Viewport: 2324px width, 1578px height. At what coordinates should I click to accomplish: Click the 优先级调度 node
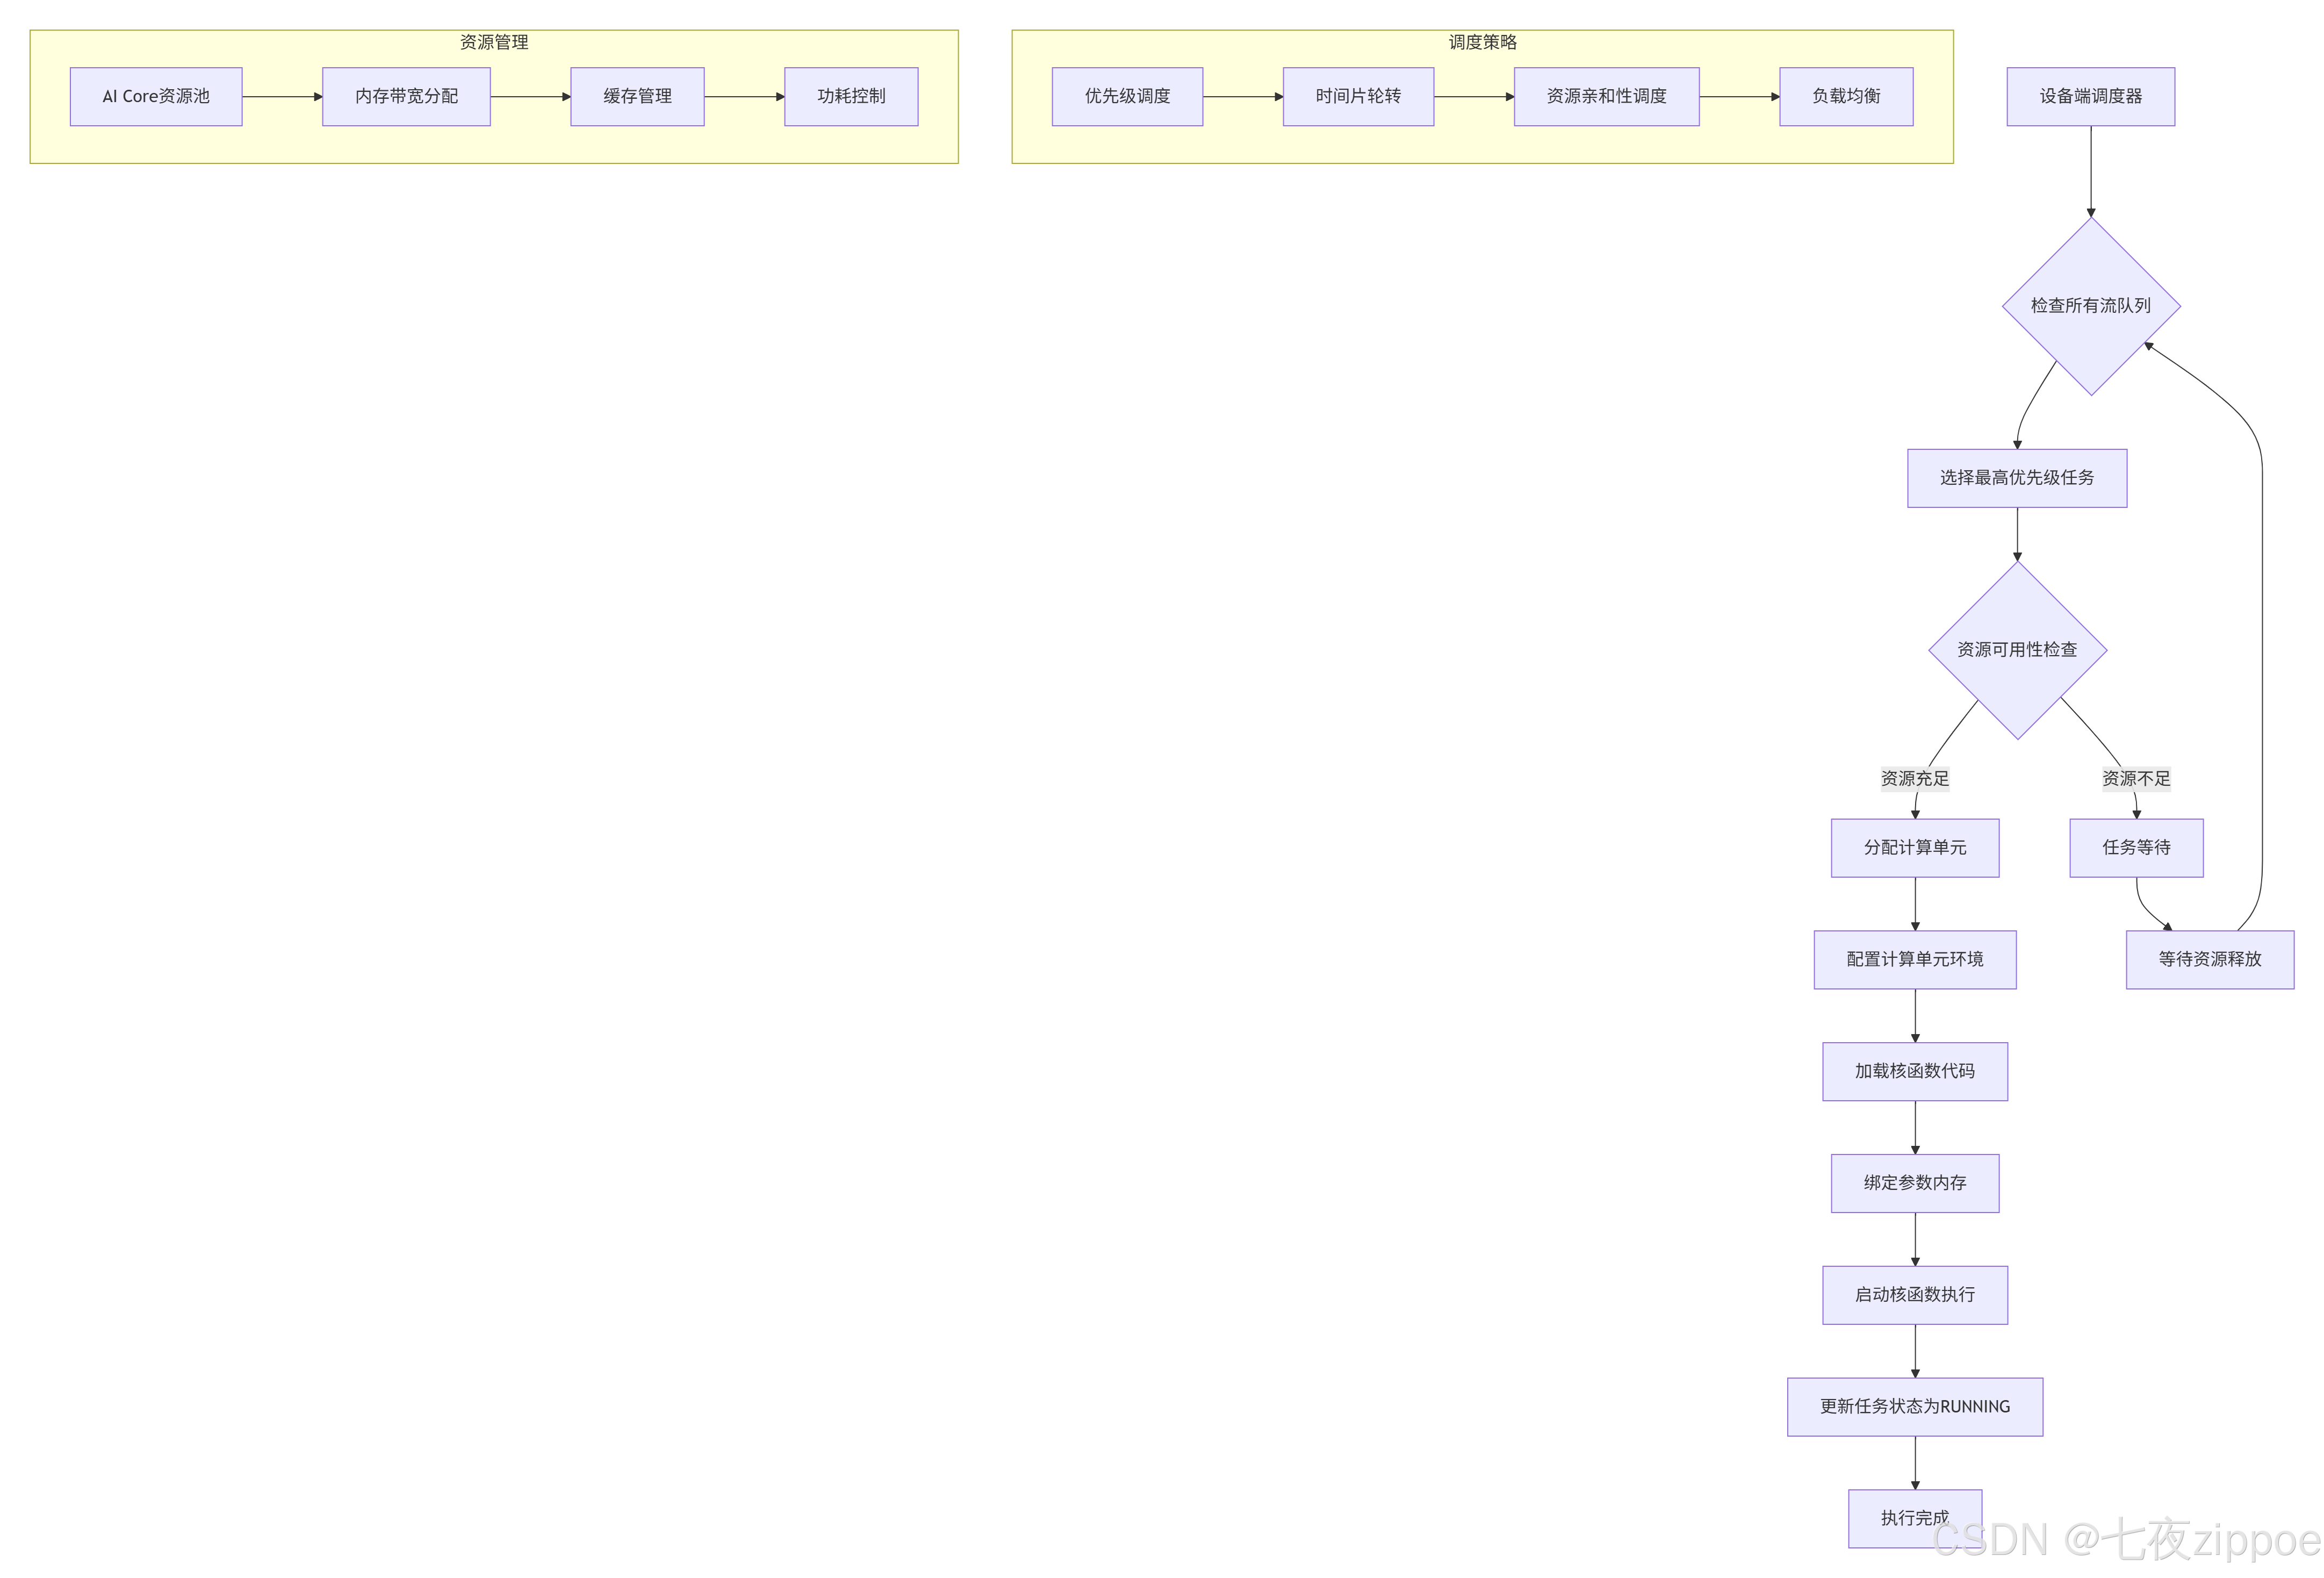(x=1127, y=97)
